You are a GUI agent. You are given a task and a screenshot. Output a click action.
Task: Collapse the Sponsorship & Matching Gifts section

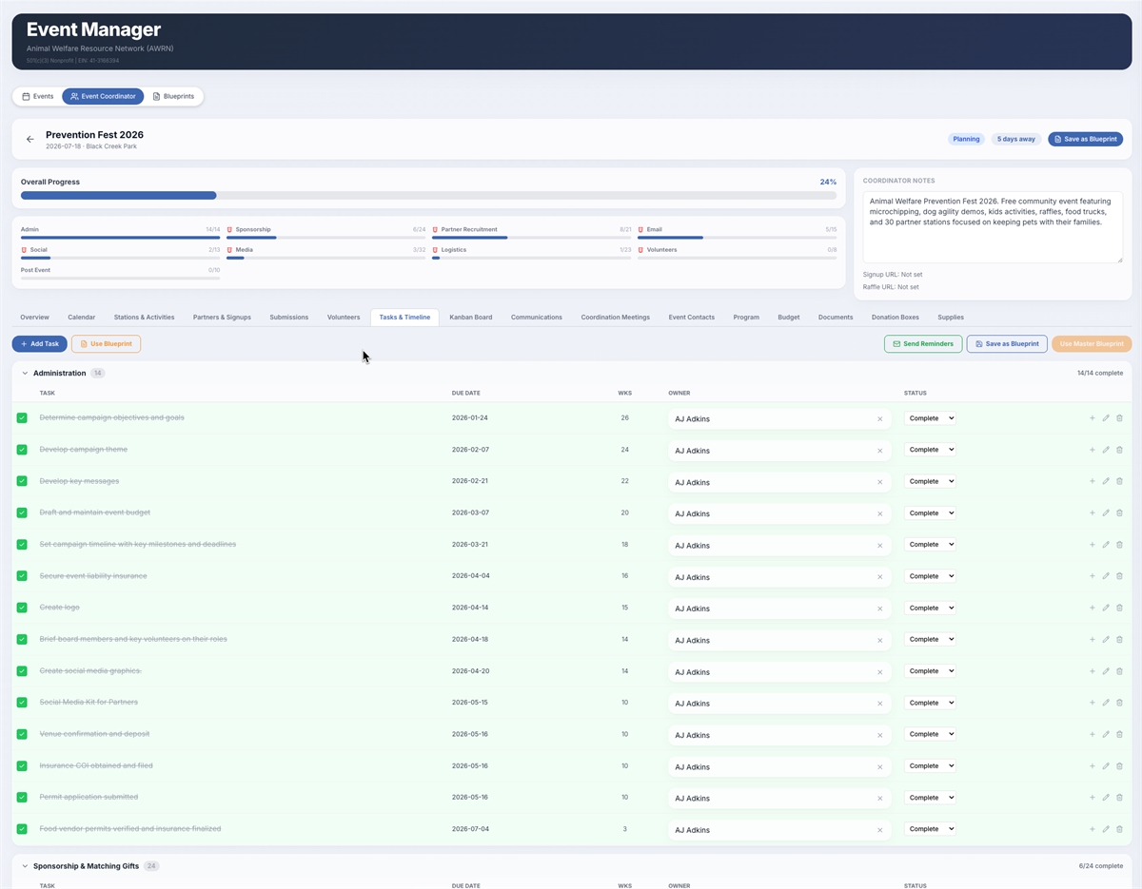[25, 866]
